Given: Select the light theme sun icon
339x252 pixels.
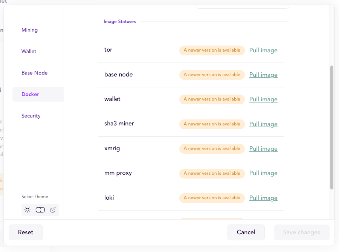Looking at the screenshot, I should click(x=27, y=210).
